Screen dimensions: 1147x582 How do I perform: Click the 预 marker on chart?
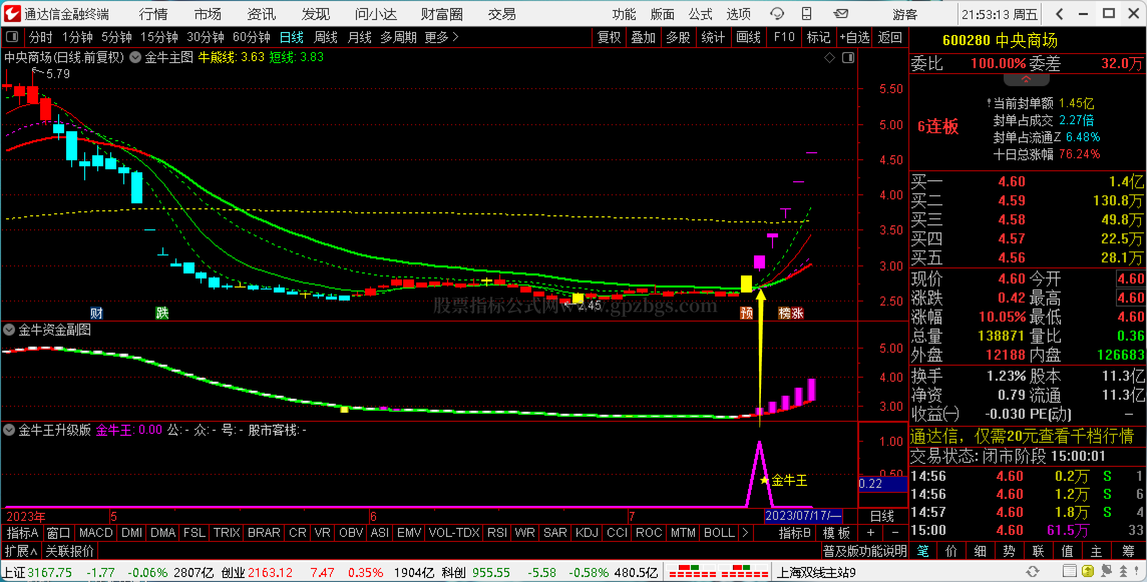(x=746, y=313)
